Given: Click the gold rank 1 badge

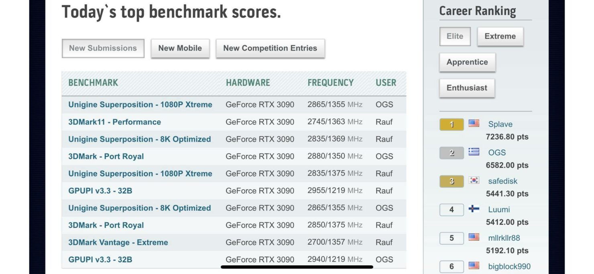Looking at the screenshot, I should point(452,124).
